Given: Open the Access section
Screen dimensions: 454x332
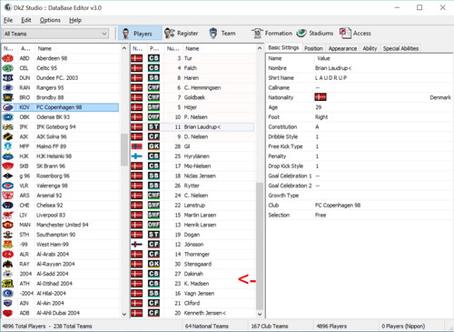Looking at the screenshot, I should (x=355, y=34).
